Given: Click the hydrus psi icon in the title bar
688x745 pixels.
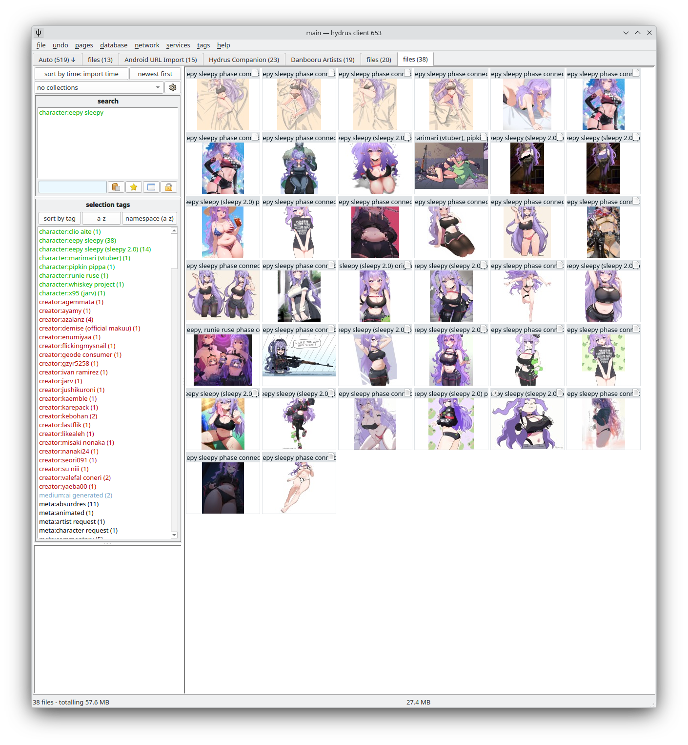Looking at the screenshot, I should coord(39,33).
